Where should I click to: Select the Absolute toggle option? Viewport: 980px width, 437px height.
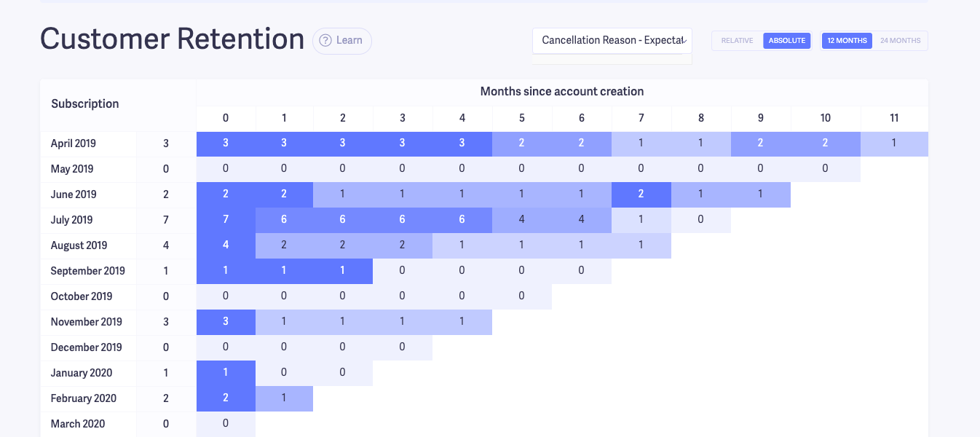pos(787,41)
